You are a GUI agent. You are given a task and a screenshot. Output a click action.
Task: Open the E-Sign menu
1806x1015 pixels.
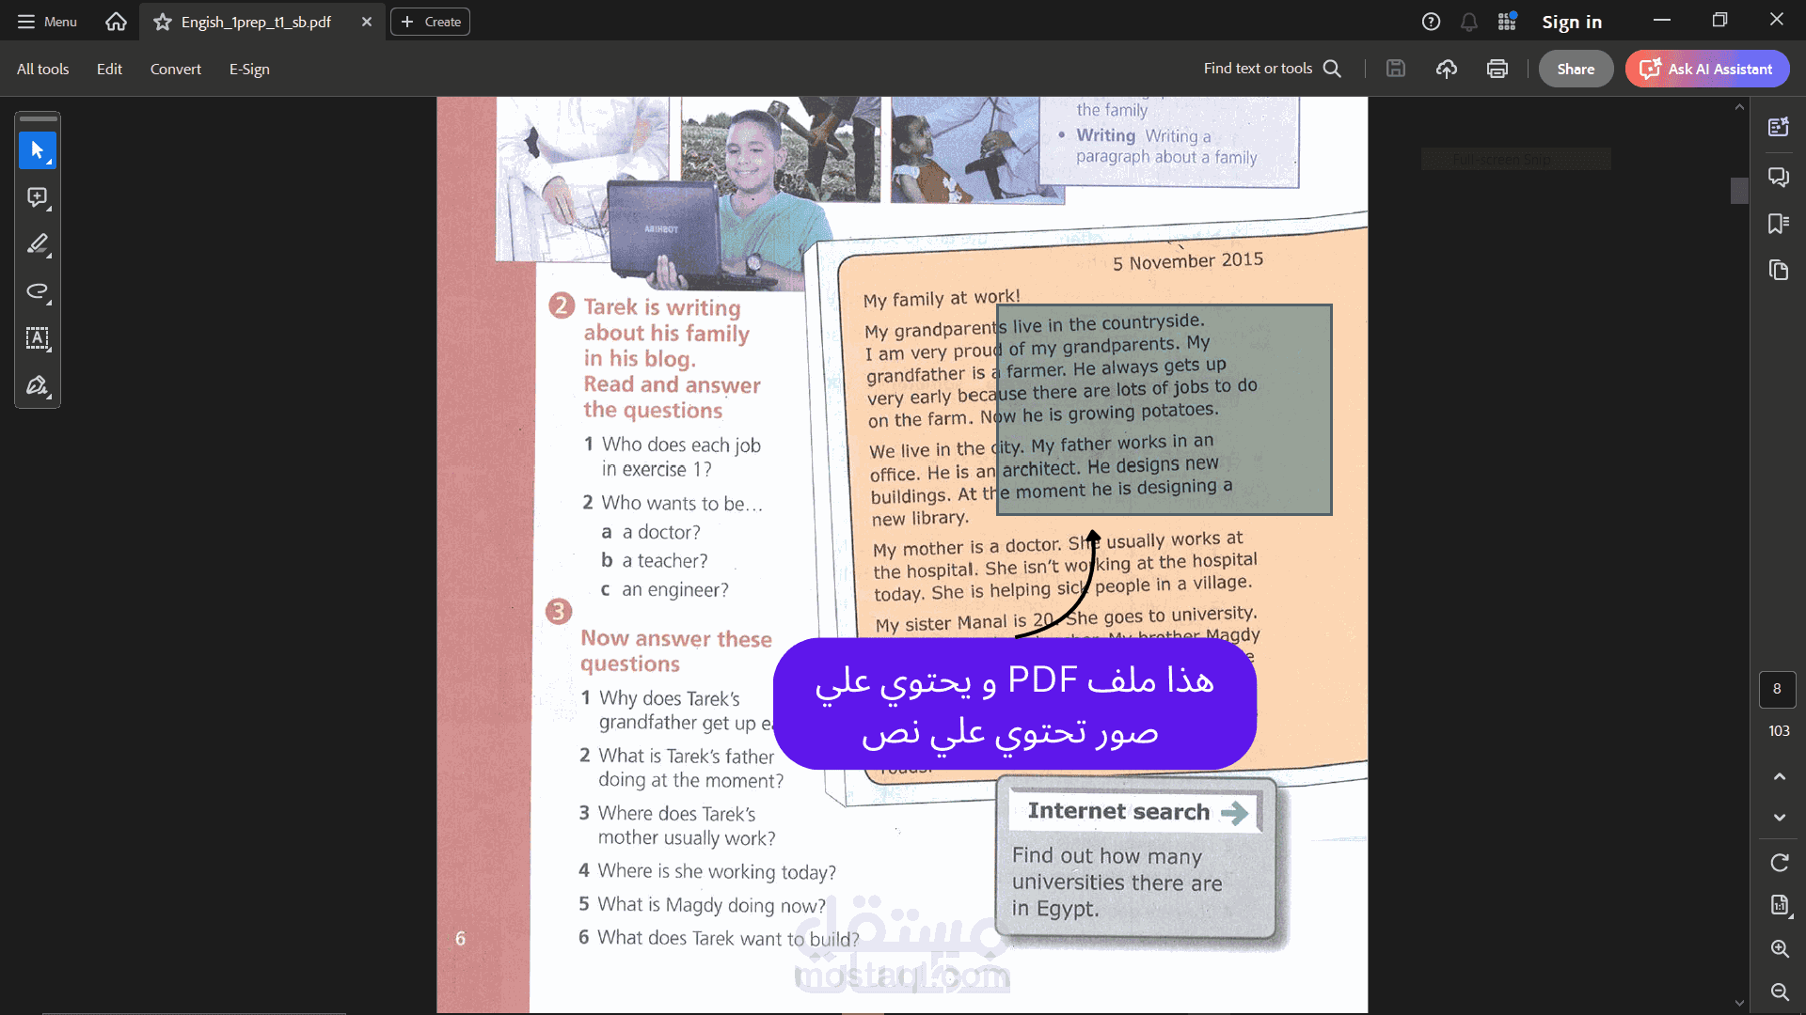click(249, 69)
